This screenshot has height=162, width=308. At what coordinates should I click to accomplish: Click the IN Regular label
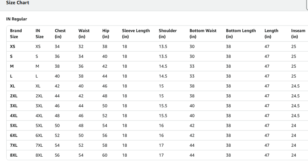pyautogui.click(x=17, y=19)
